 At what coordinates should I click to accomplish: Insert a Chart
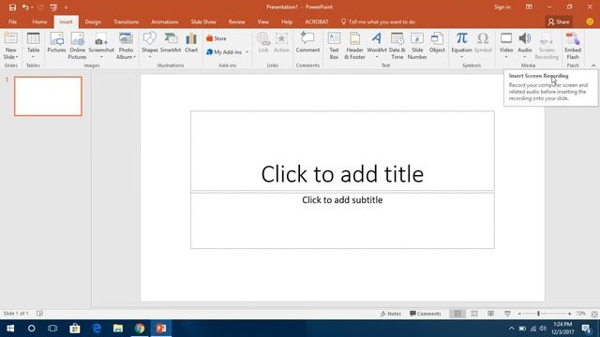(x=191, y=42)
